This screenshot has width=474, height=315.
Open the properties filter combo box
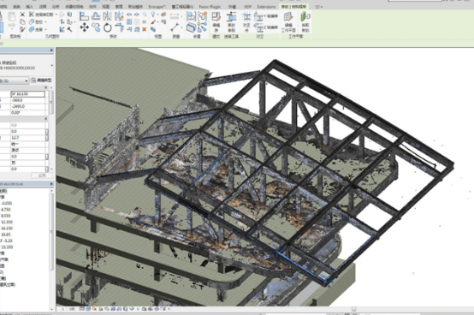pos(15,80)
